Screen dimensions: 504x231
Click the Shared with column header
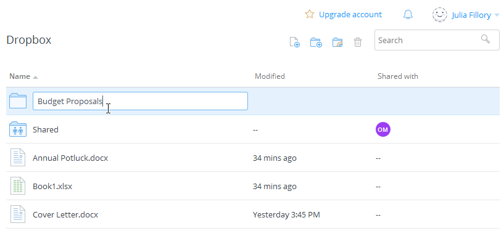[398, 76]
